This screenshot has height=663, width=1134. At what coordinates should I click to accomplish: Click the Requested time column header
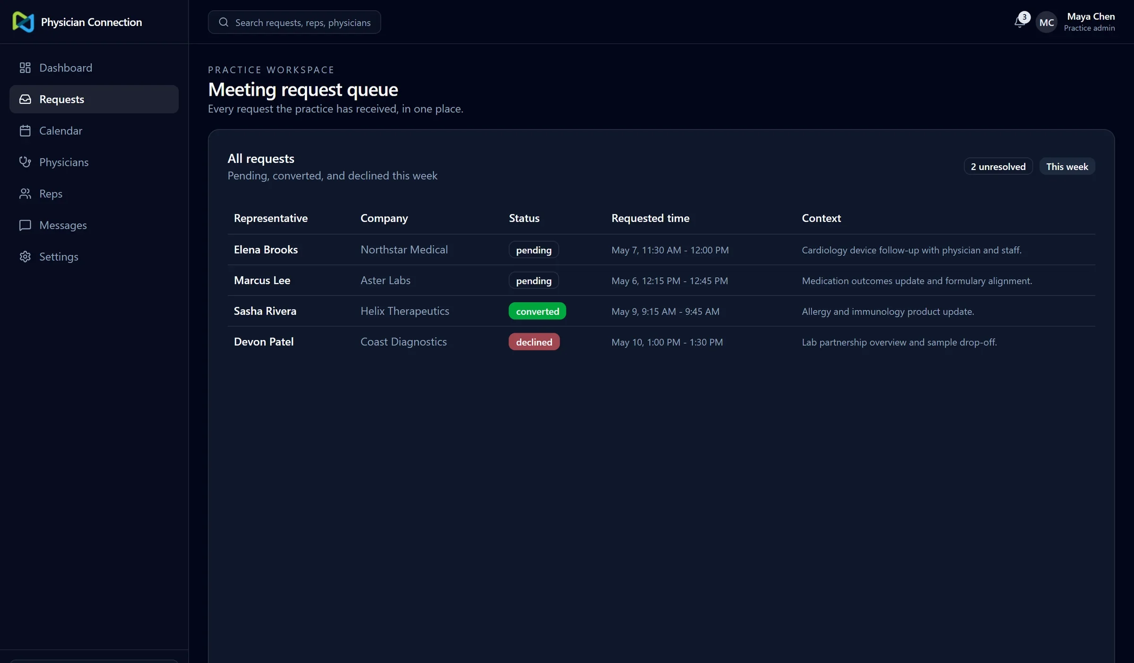650,218
